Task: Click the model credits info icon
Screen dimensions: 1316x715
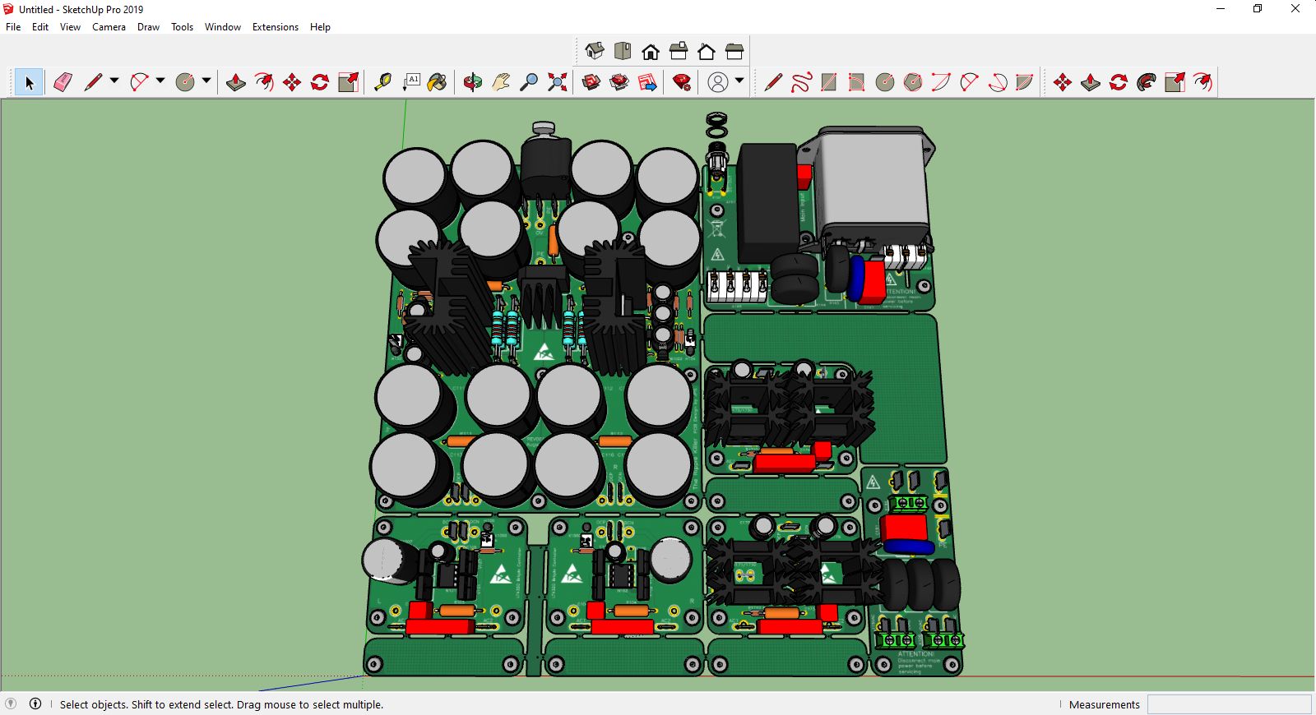Action: (35, 703)
